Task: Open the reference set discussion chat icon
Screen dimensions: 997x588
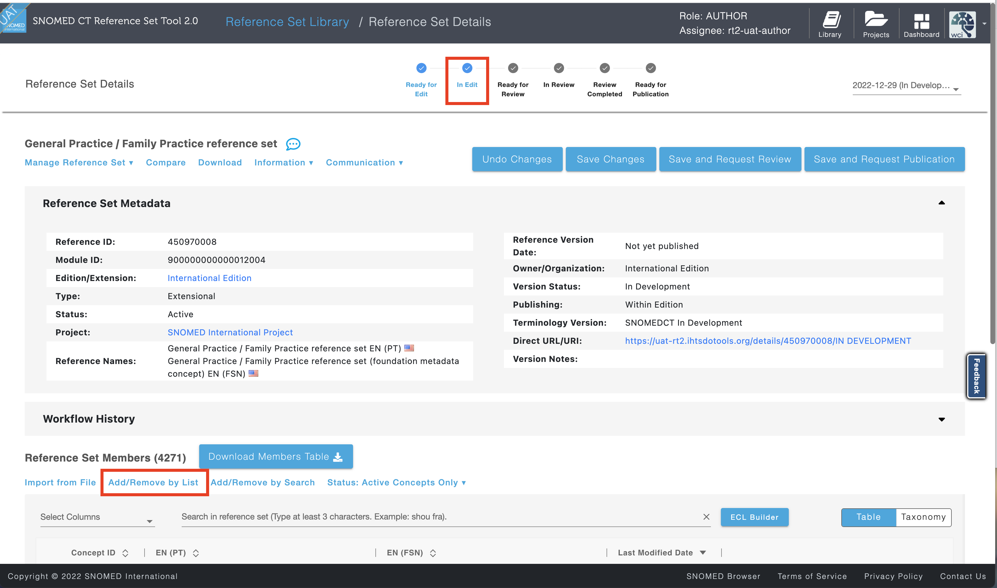Action: pyautogui.click(x=293, y=144)
